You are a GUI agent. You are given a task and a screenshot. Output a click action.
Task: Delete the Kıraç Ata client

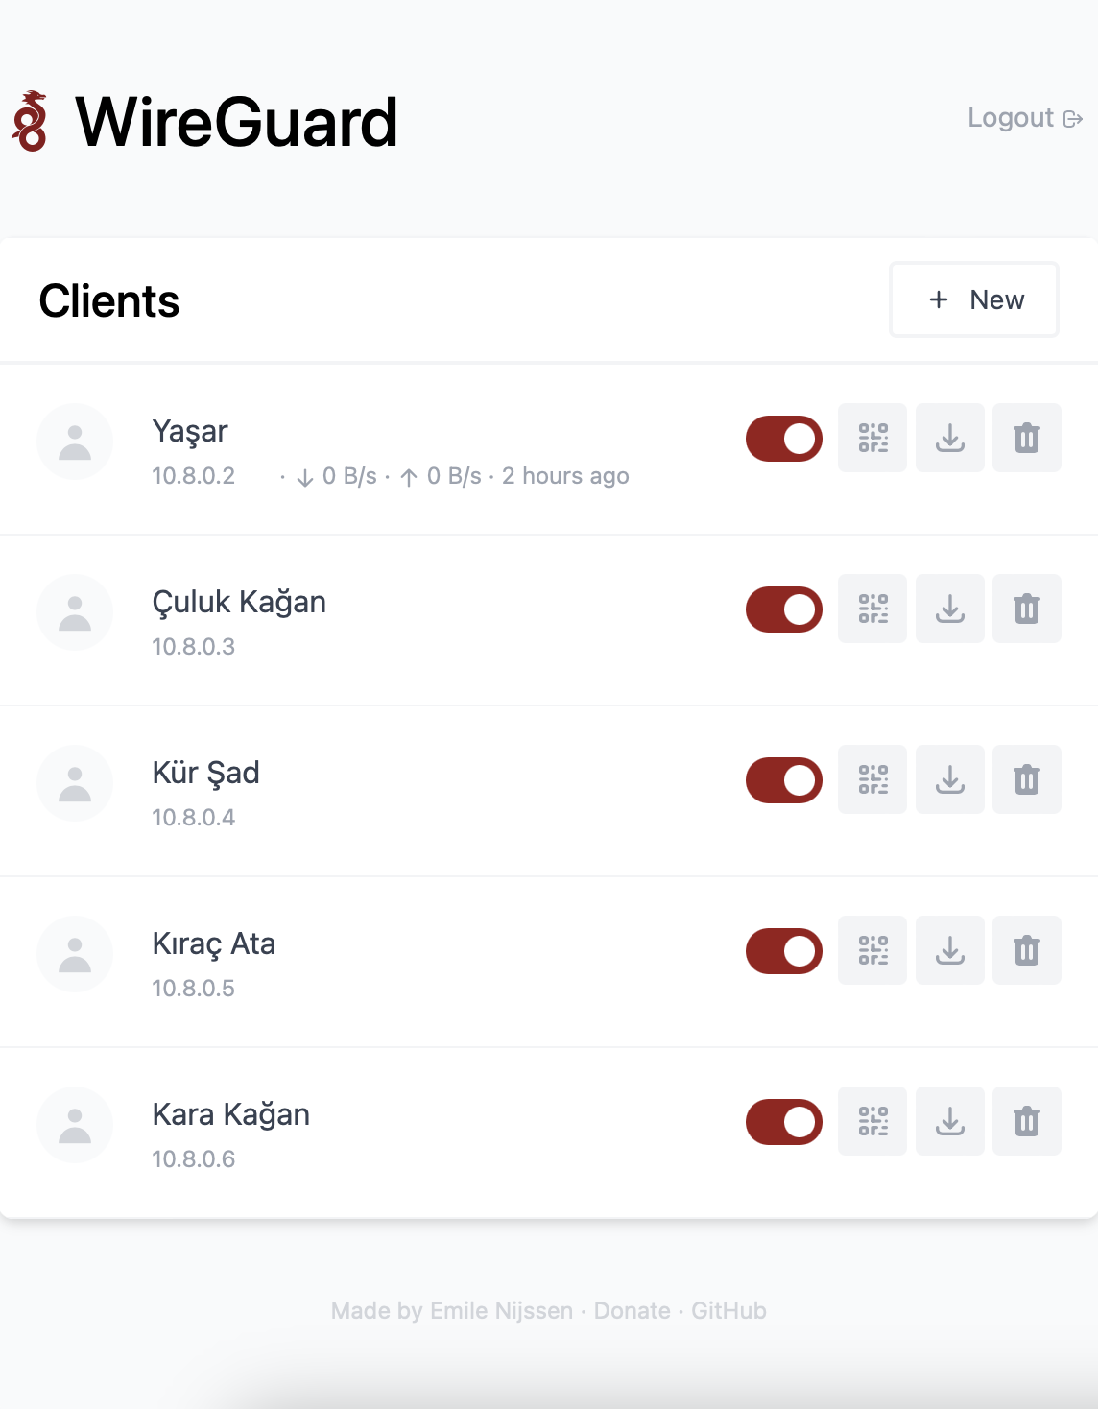(1027, 950)
